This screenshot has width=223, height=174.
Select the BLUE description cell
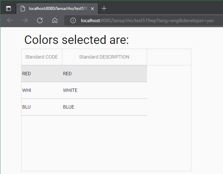[105, 107]
